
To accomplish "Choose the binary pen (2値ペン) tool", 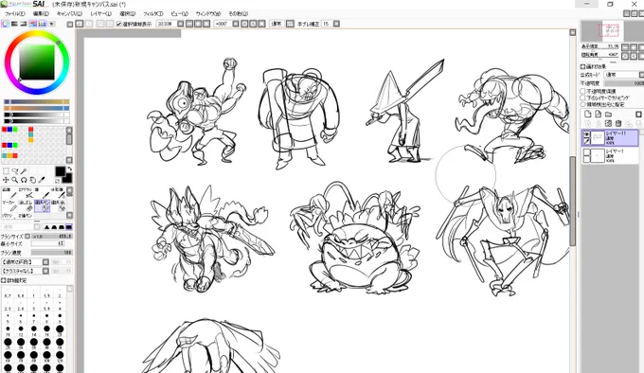I will click(25, 216).
